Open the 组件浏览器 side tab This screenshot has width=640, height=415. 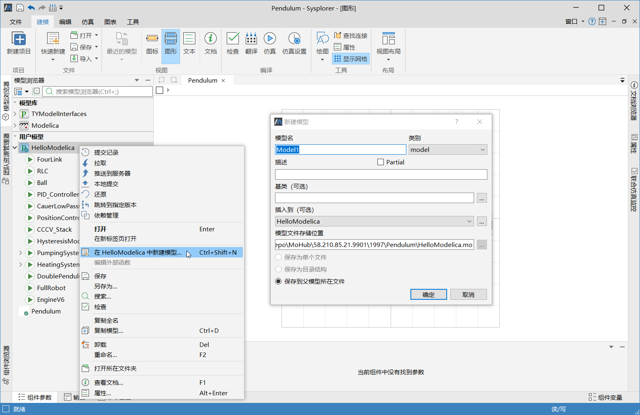tap(6, 365)
